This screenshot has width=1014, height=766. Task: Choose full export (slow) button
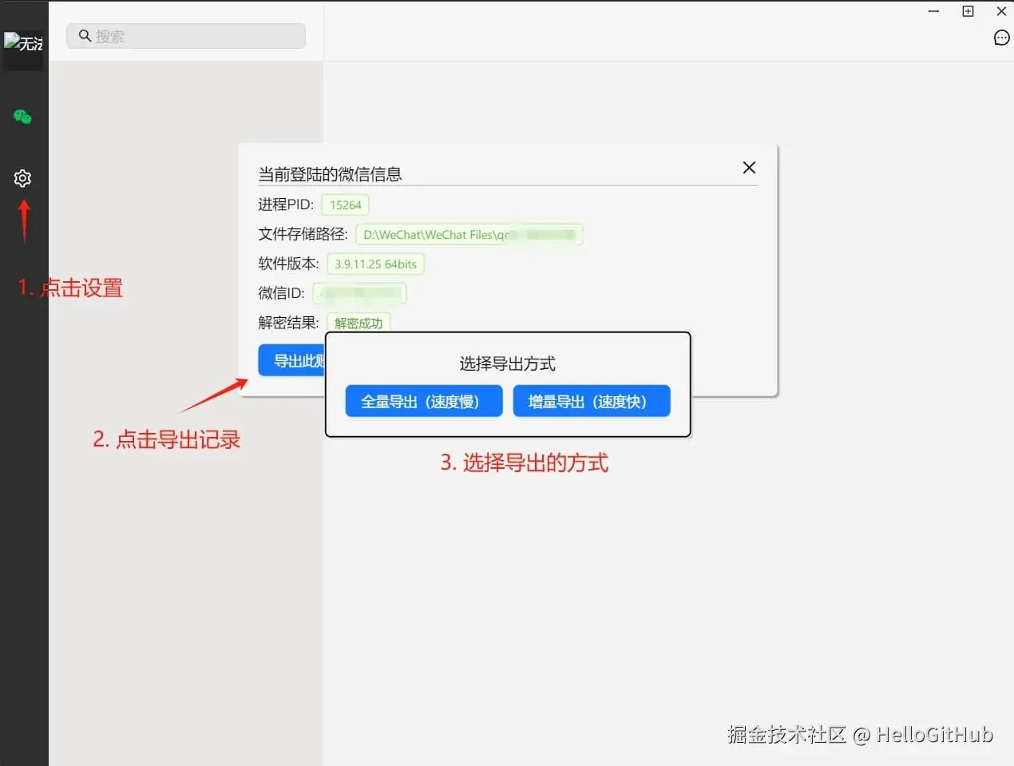pyautogui.click(x=424, y=401)
